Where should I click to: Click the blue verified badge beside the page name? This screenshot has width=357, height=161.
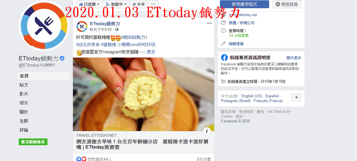pos(62,58)
